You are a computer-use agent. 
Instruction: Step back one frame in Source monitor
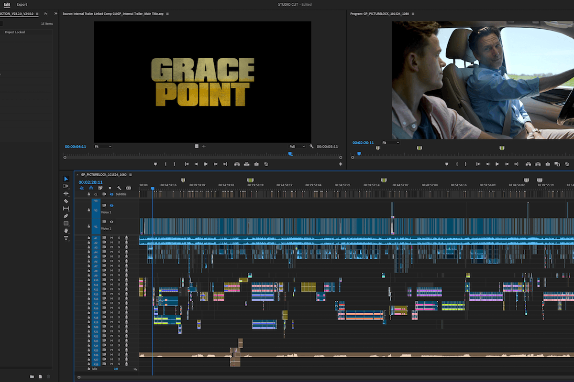coord(196,164)
